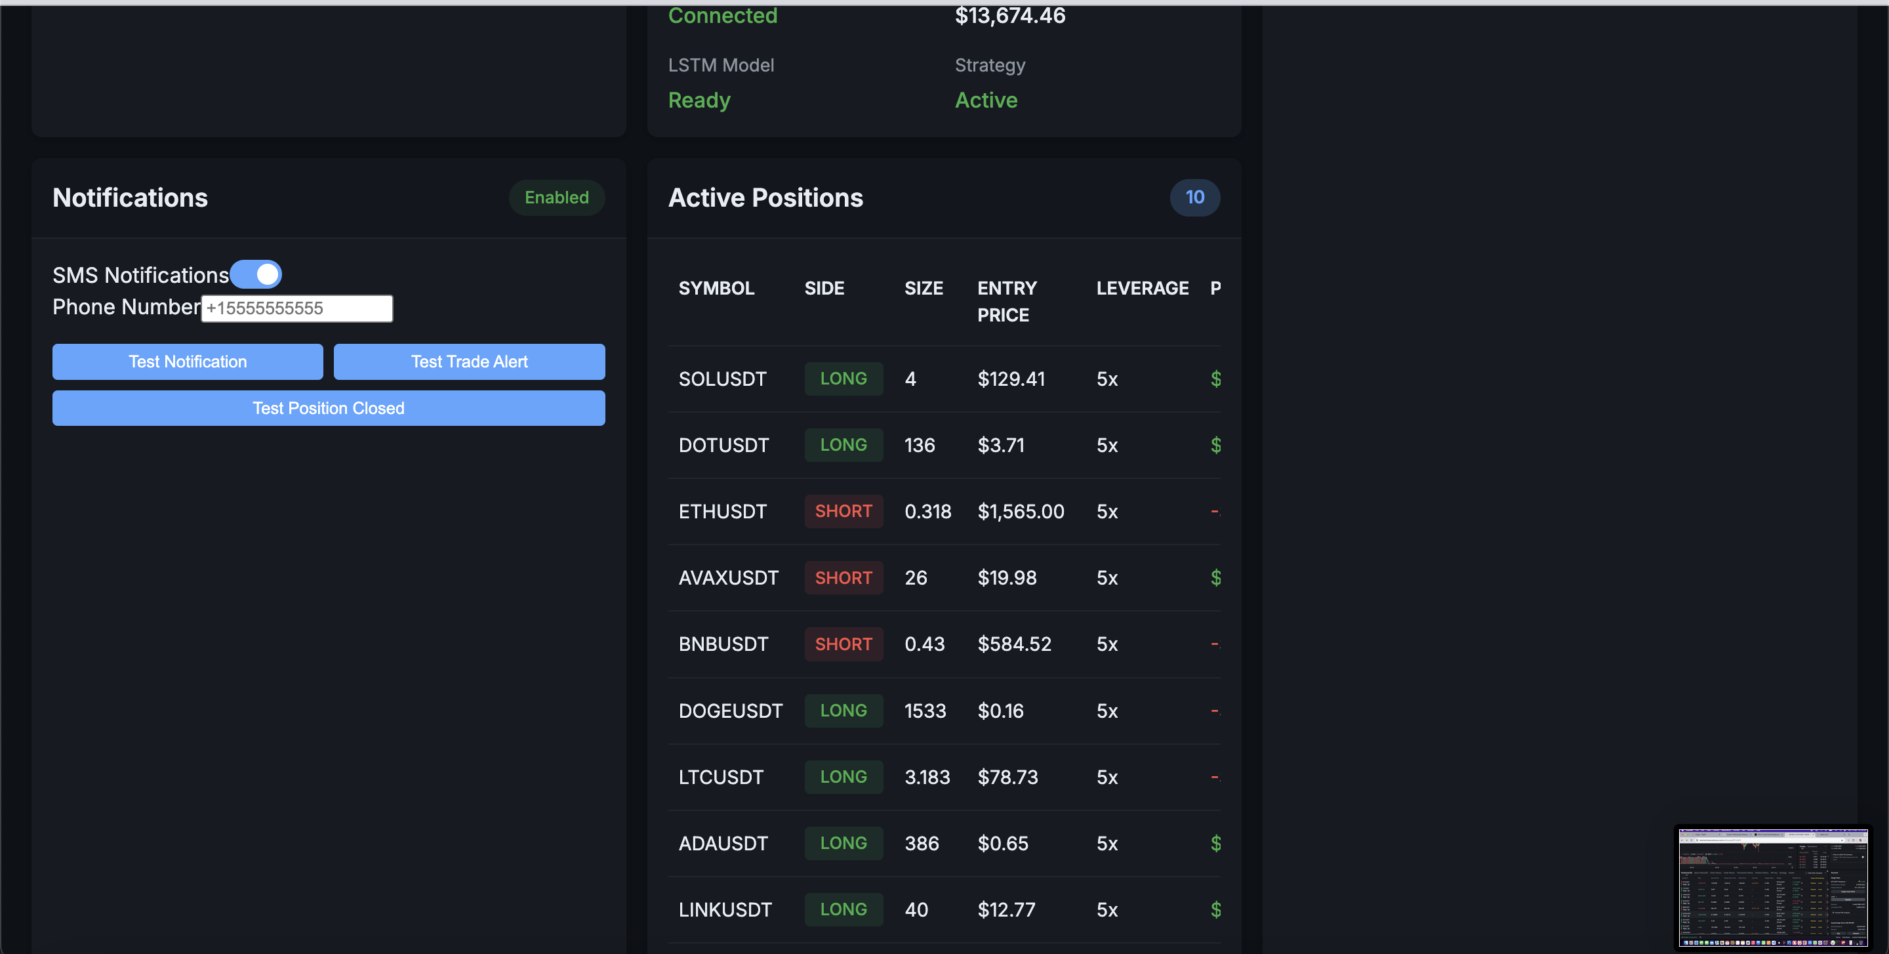
Task: Open the screenshot preview thumbnail
Action: coord(1772,886)
